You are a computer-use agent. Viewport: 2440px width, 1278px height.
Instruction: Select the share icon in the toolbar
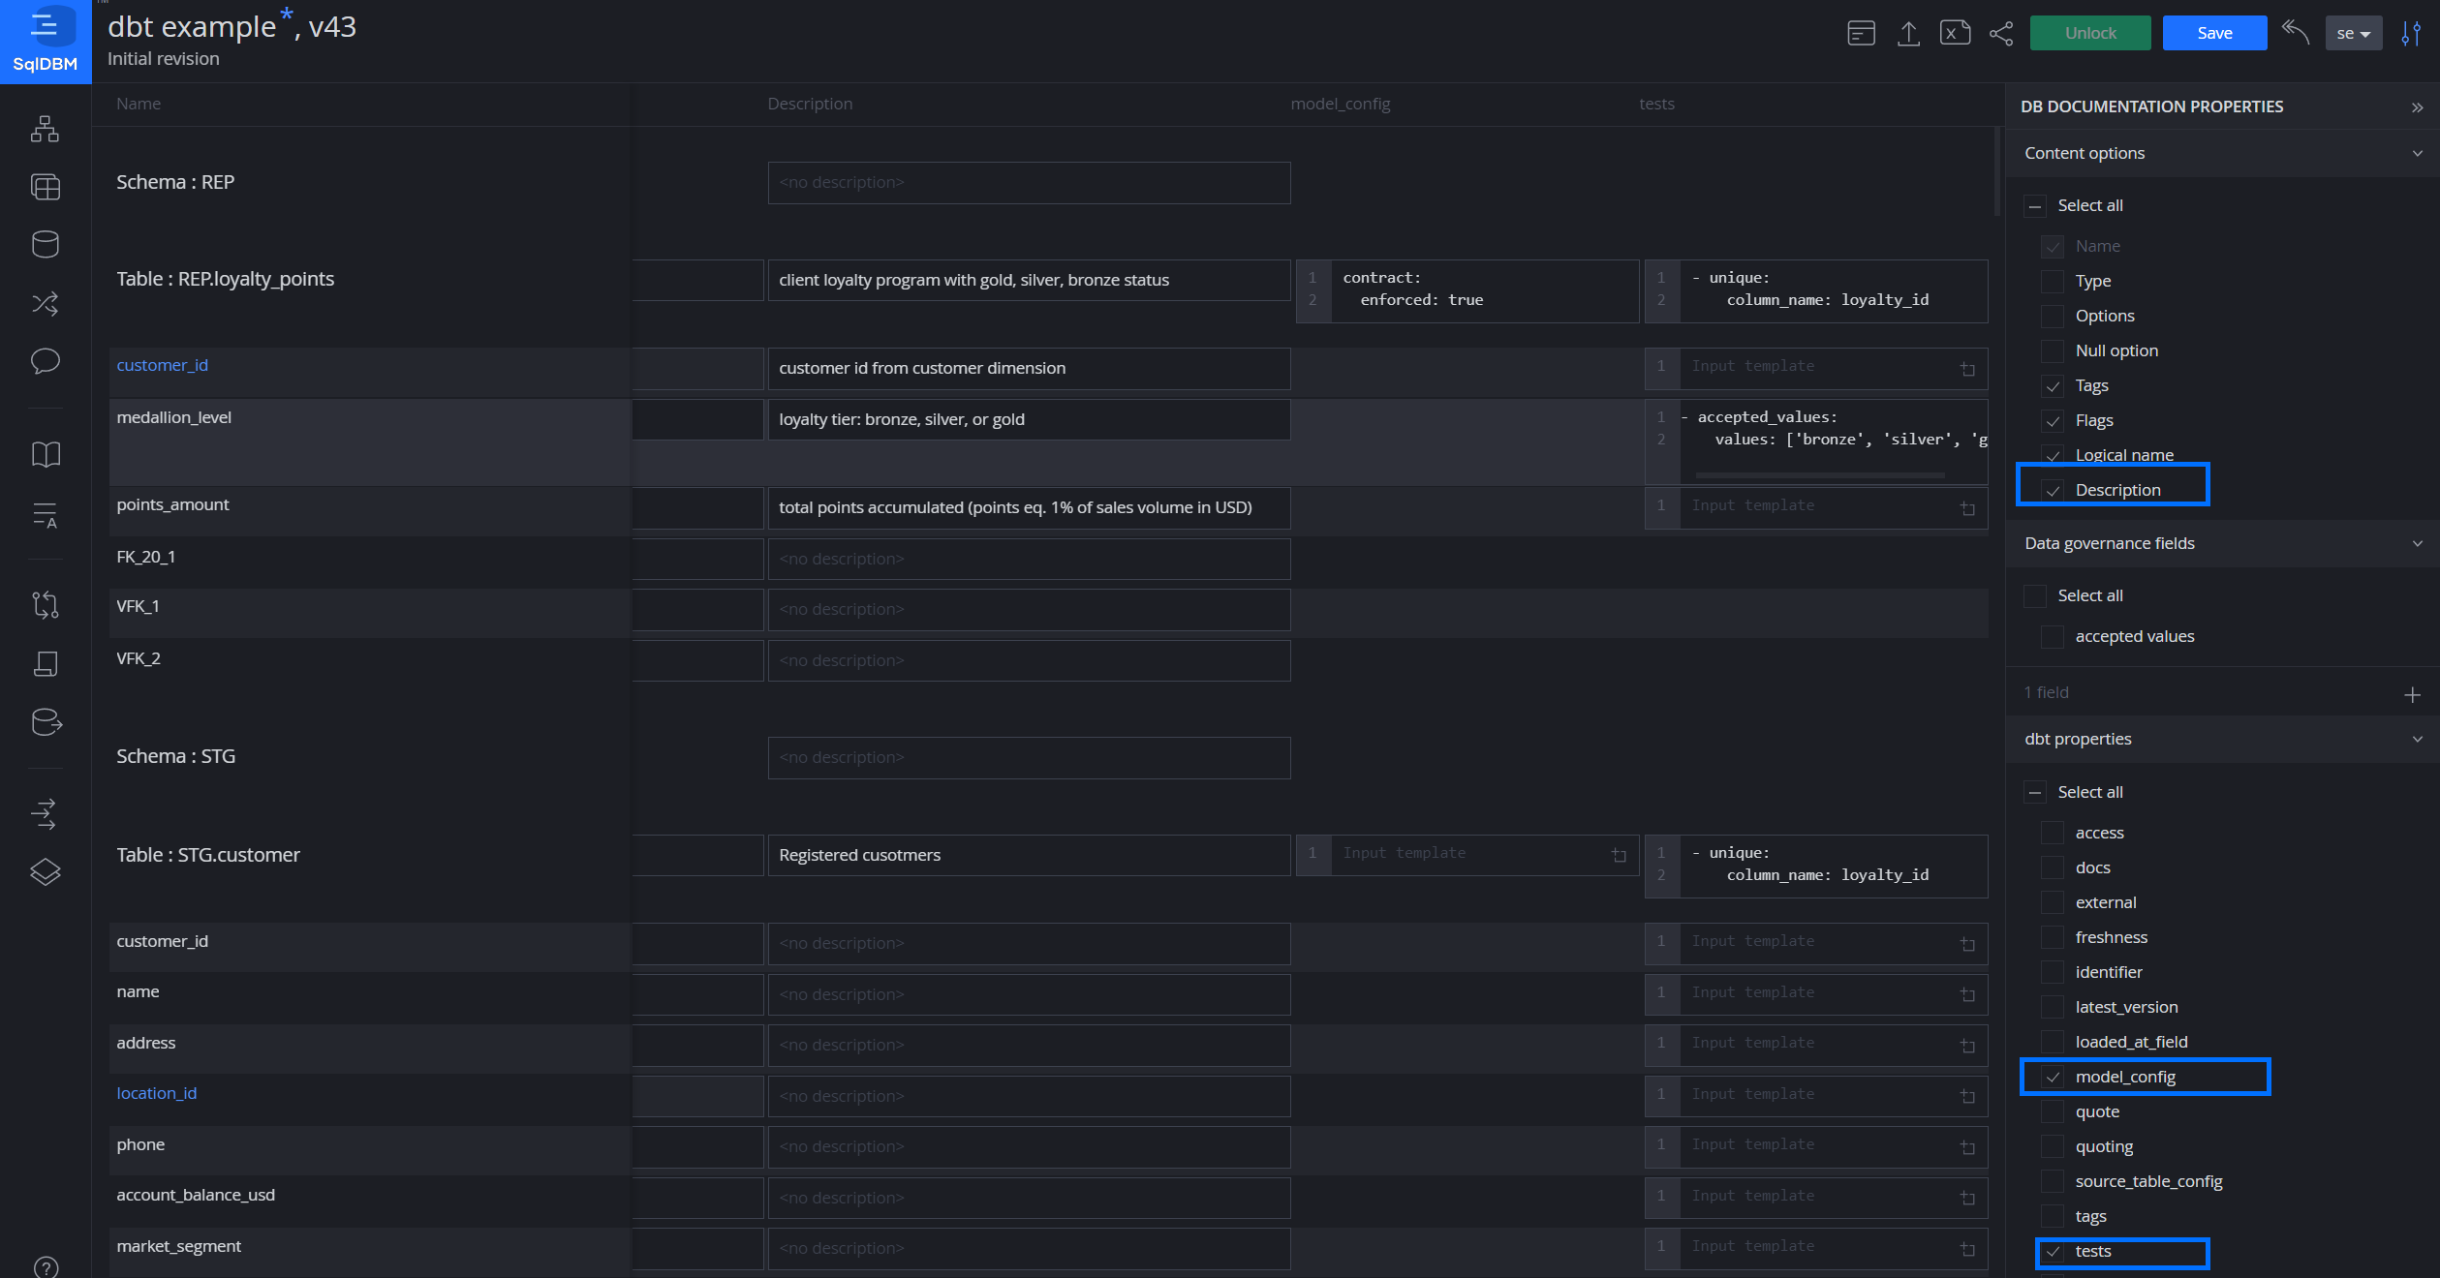click(2001, 32)
